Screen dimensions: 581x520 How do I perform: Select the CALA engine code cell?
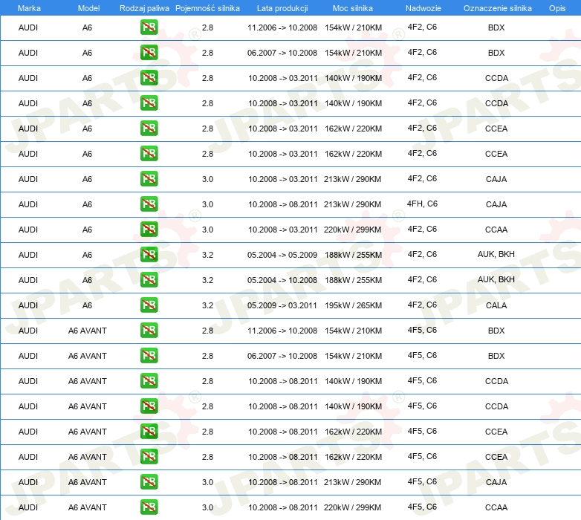(496, 305)
